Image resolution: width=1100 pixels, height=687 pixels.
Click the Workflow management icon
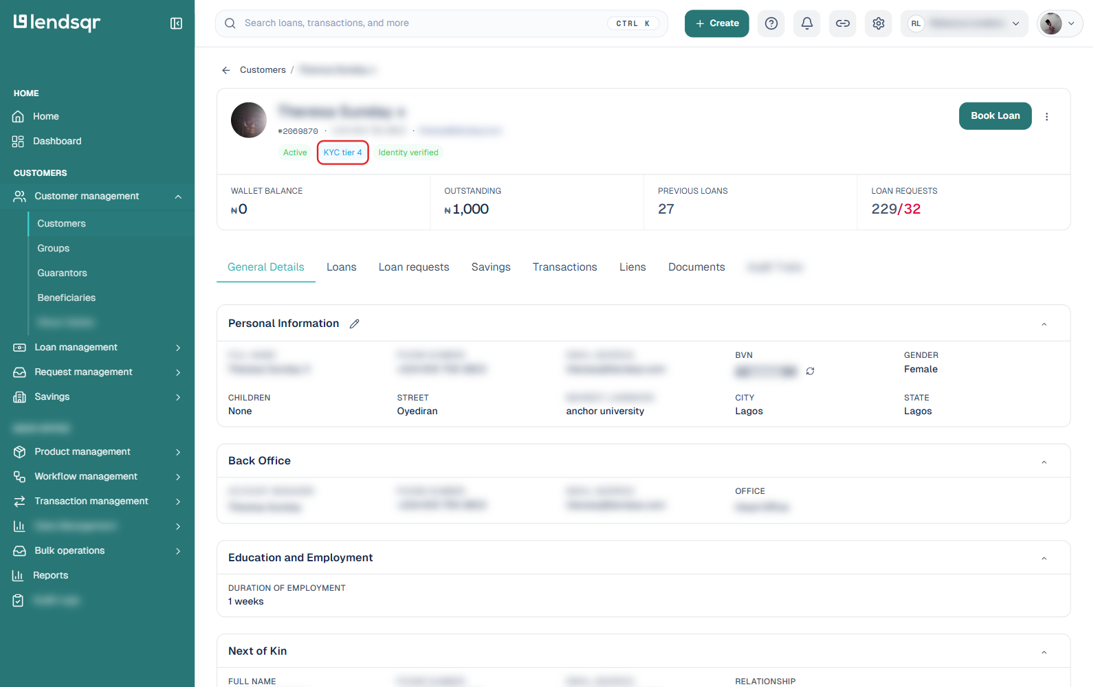19,477
